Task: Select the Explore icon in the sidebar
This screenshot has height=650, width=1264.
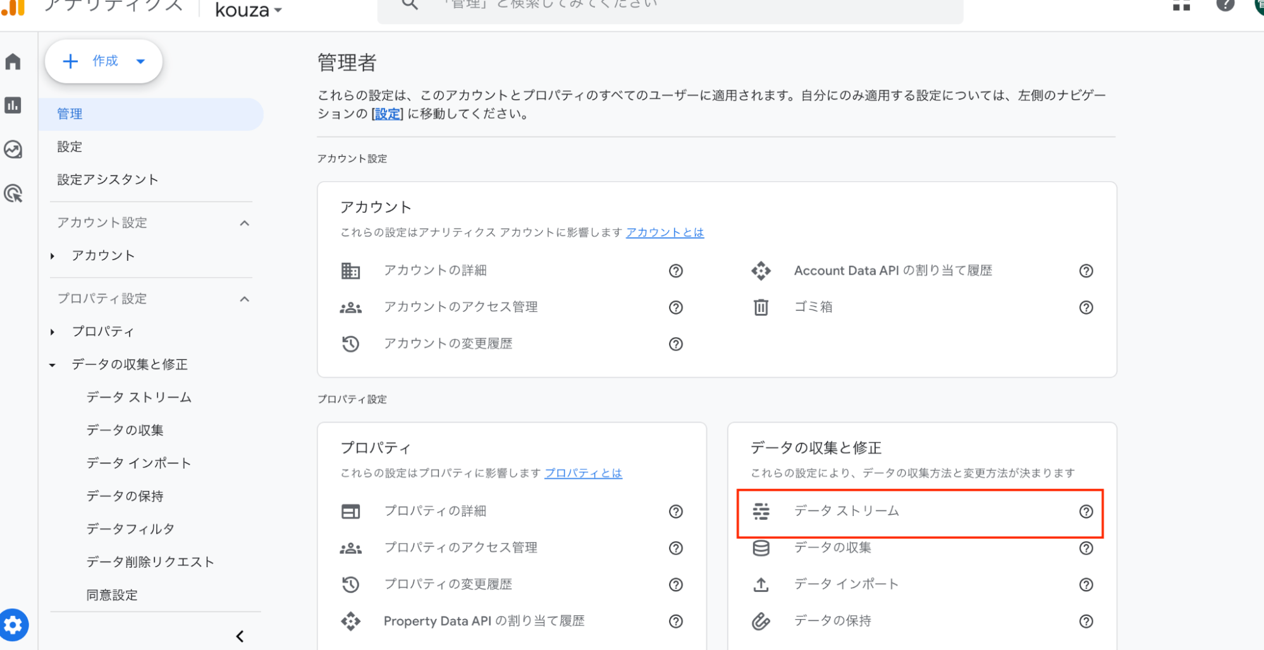Action: pyautogui.click(x=13, y=150)
